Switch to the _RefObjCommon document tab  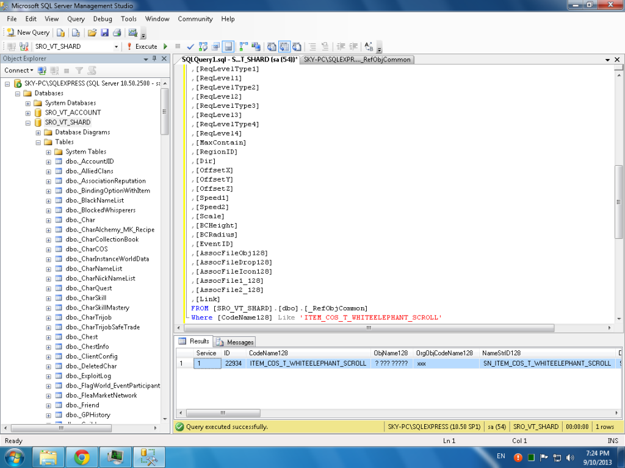357,60
